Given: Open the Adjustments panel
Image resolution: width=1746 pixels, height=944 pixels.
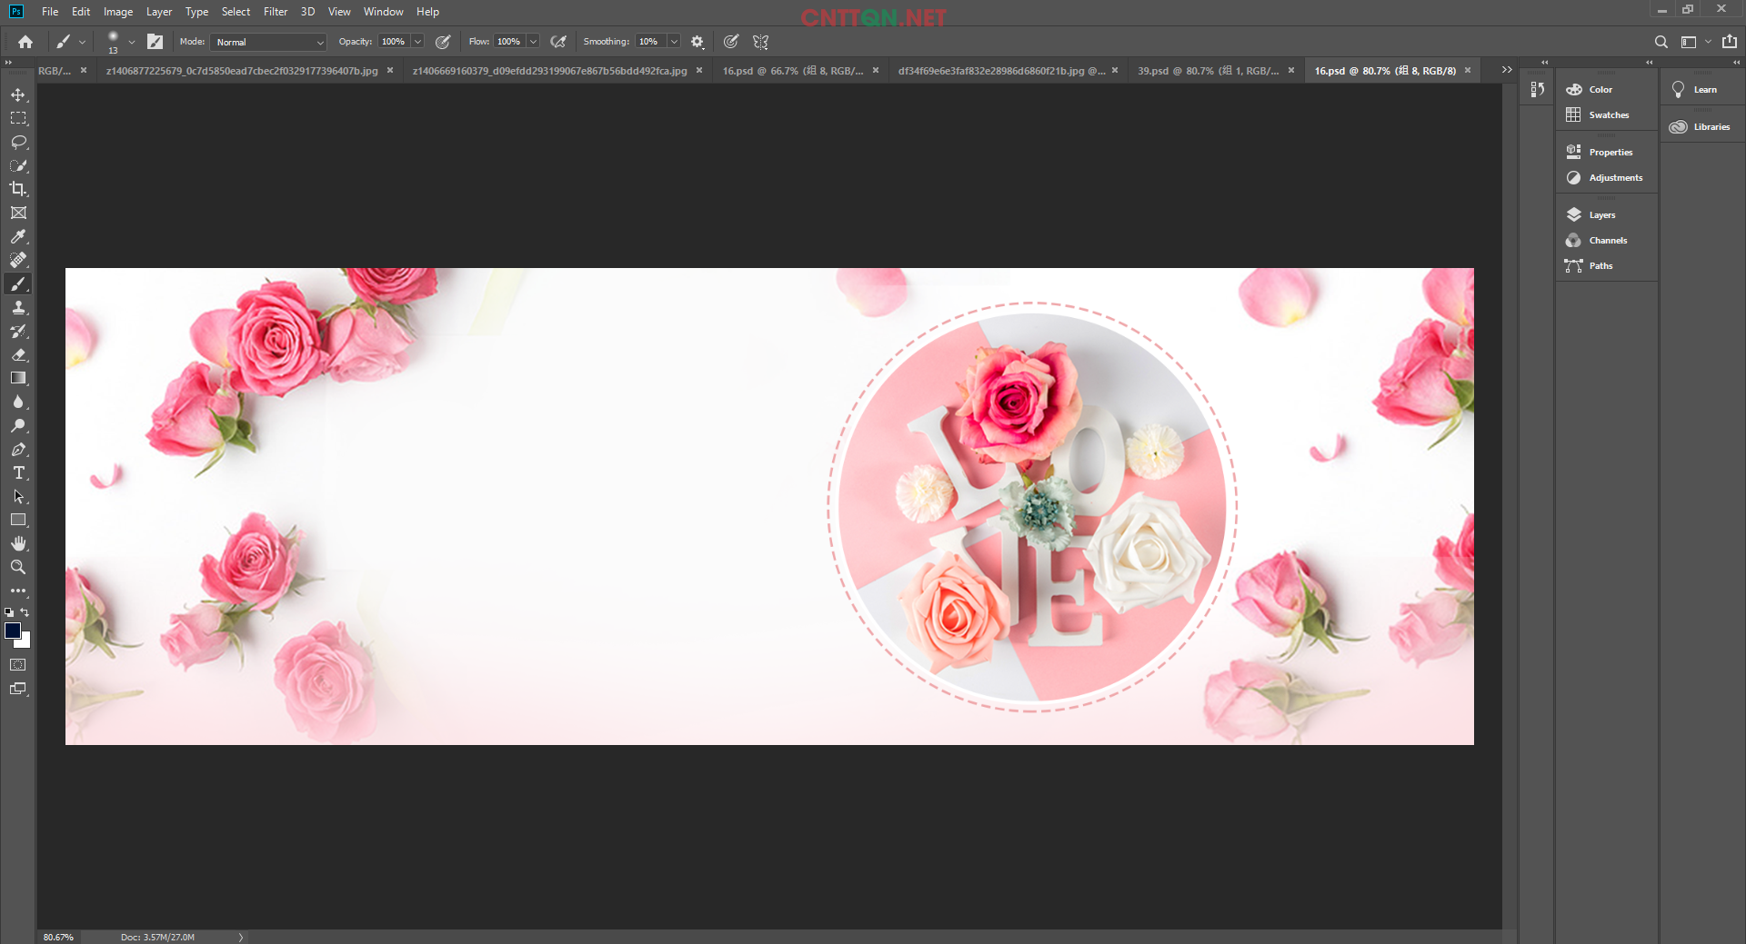Looking at the screenshot, I should click(1606, 178).
